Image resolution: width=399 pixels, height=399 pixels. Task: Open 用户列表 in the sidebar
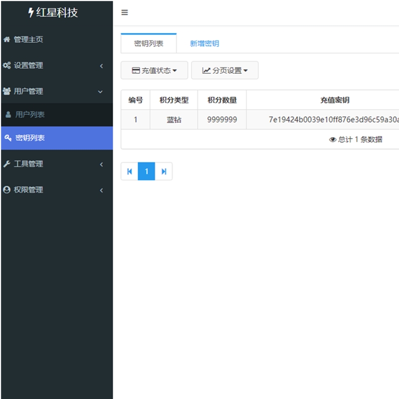pos(30,115)
